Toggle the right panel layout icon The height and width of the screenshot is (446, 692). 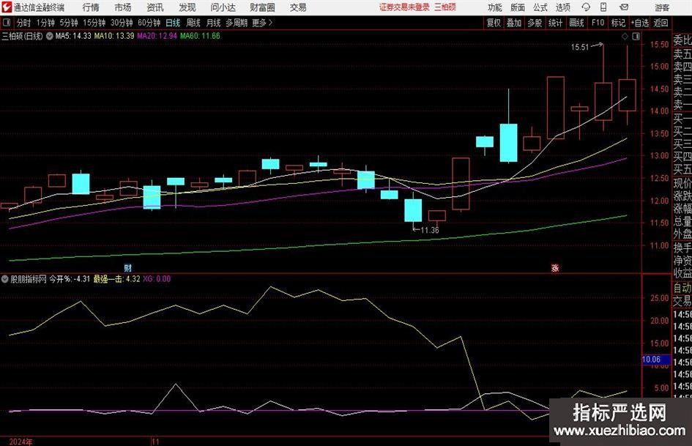click(x=636, y=37)
